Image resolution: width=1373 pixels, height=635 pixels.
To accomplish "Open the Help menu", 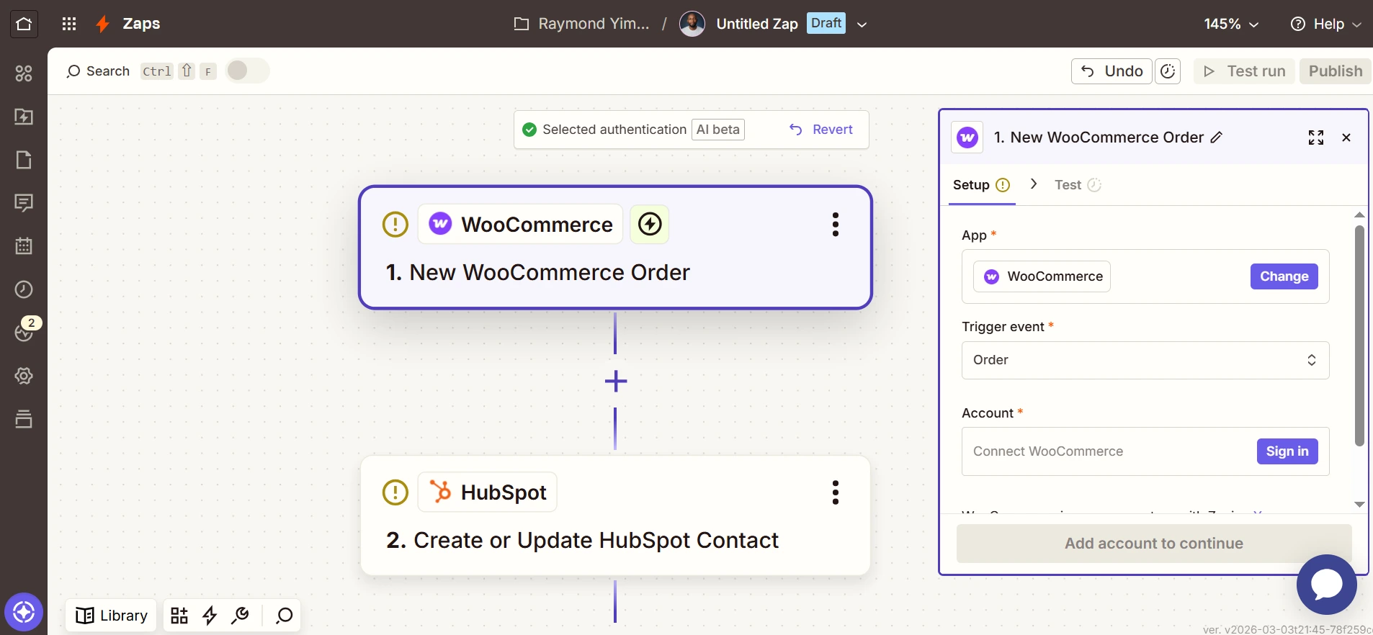I will (1325, 24).
